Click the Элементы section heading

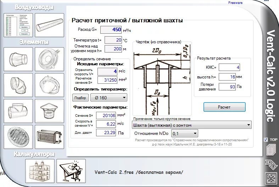(x=34, y=42)
